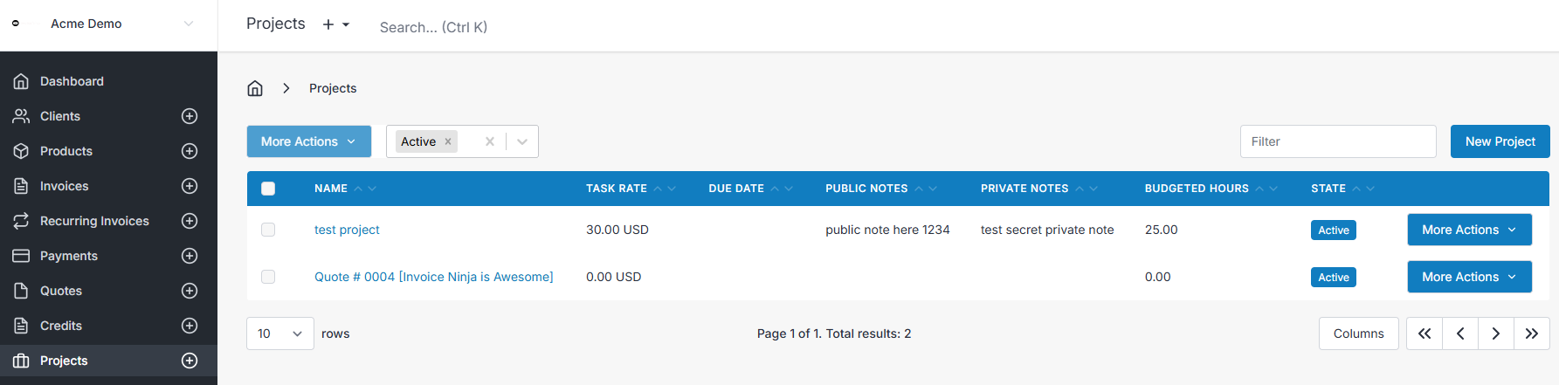This screenshot has height=385, width=1559.
Task: Open More Actions for test project row
Action: (x=1469, y=230)
